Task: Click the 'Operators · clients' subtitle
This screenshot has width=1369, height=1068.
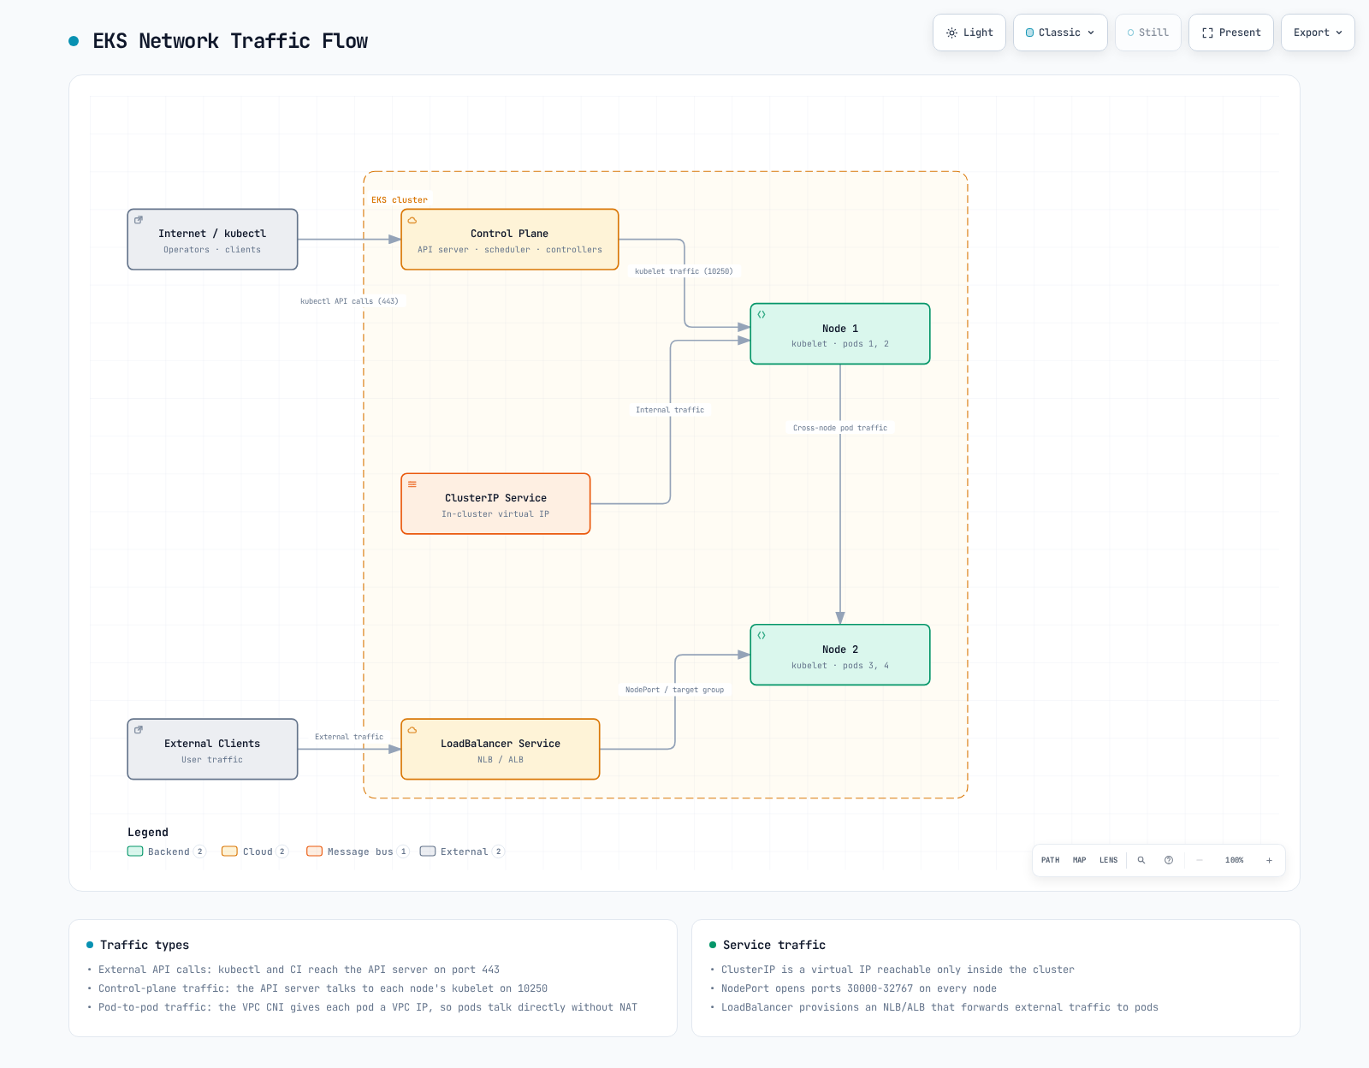Action: pos(212,250)
